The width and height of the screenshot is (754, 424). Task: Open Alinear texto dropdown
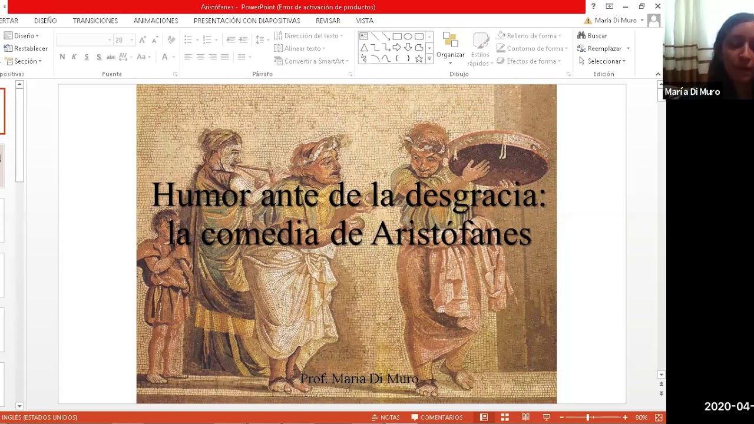(x=300, y=48)
